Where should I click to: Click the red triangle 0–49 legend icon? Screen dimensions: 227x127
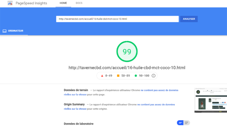(102, 76)
